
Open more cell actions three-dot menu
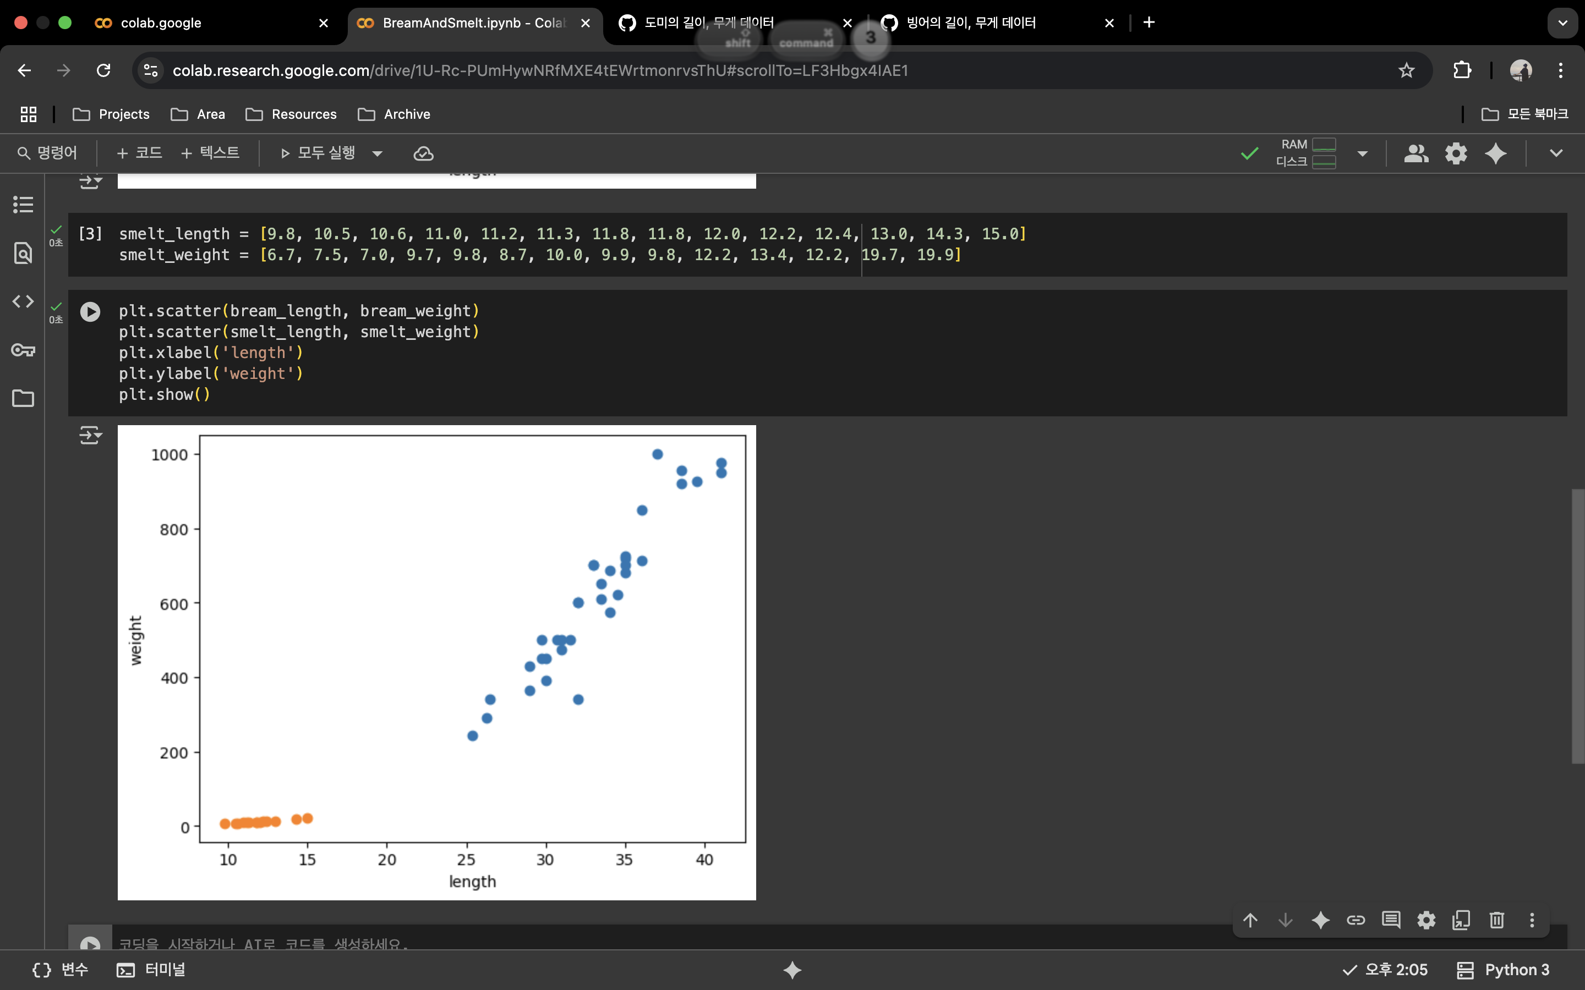pyautogui.click(x=1531, y=920)
